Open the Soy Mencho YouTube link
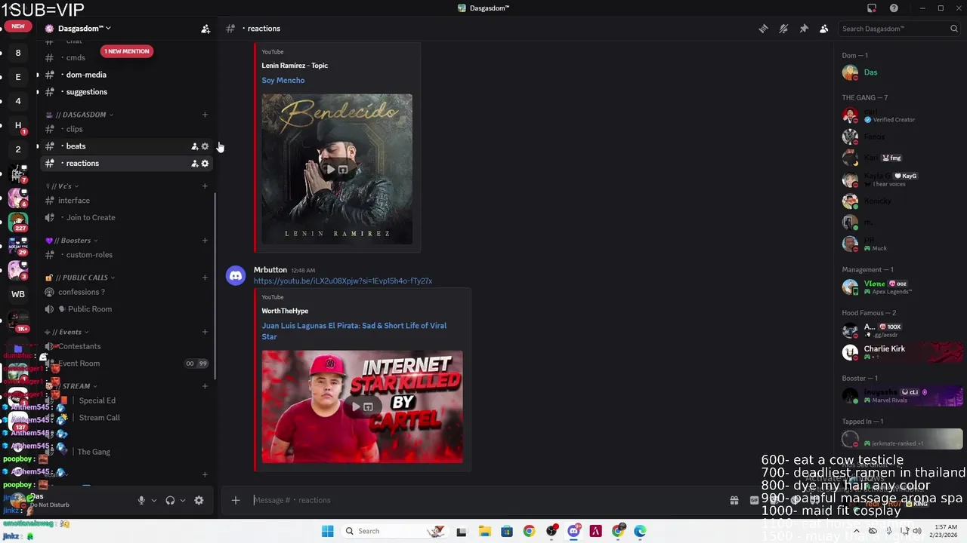 pos(283,81)
